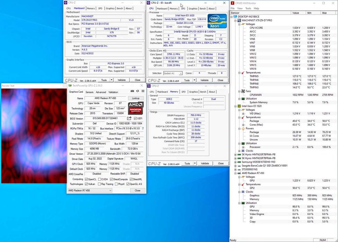Open Tools dropdown arrow in CPU-Z Mainboard window
The width and height of the screenshot is (338, 242).
coord(111,80)
